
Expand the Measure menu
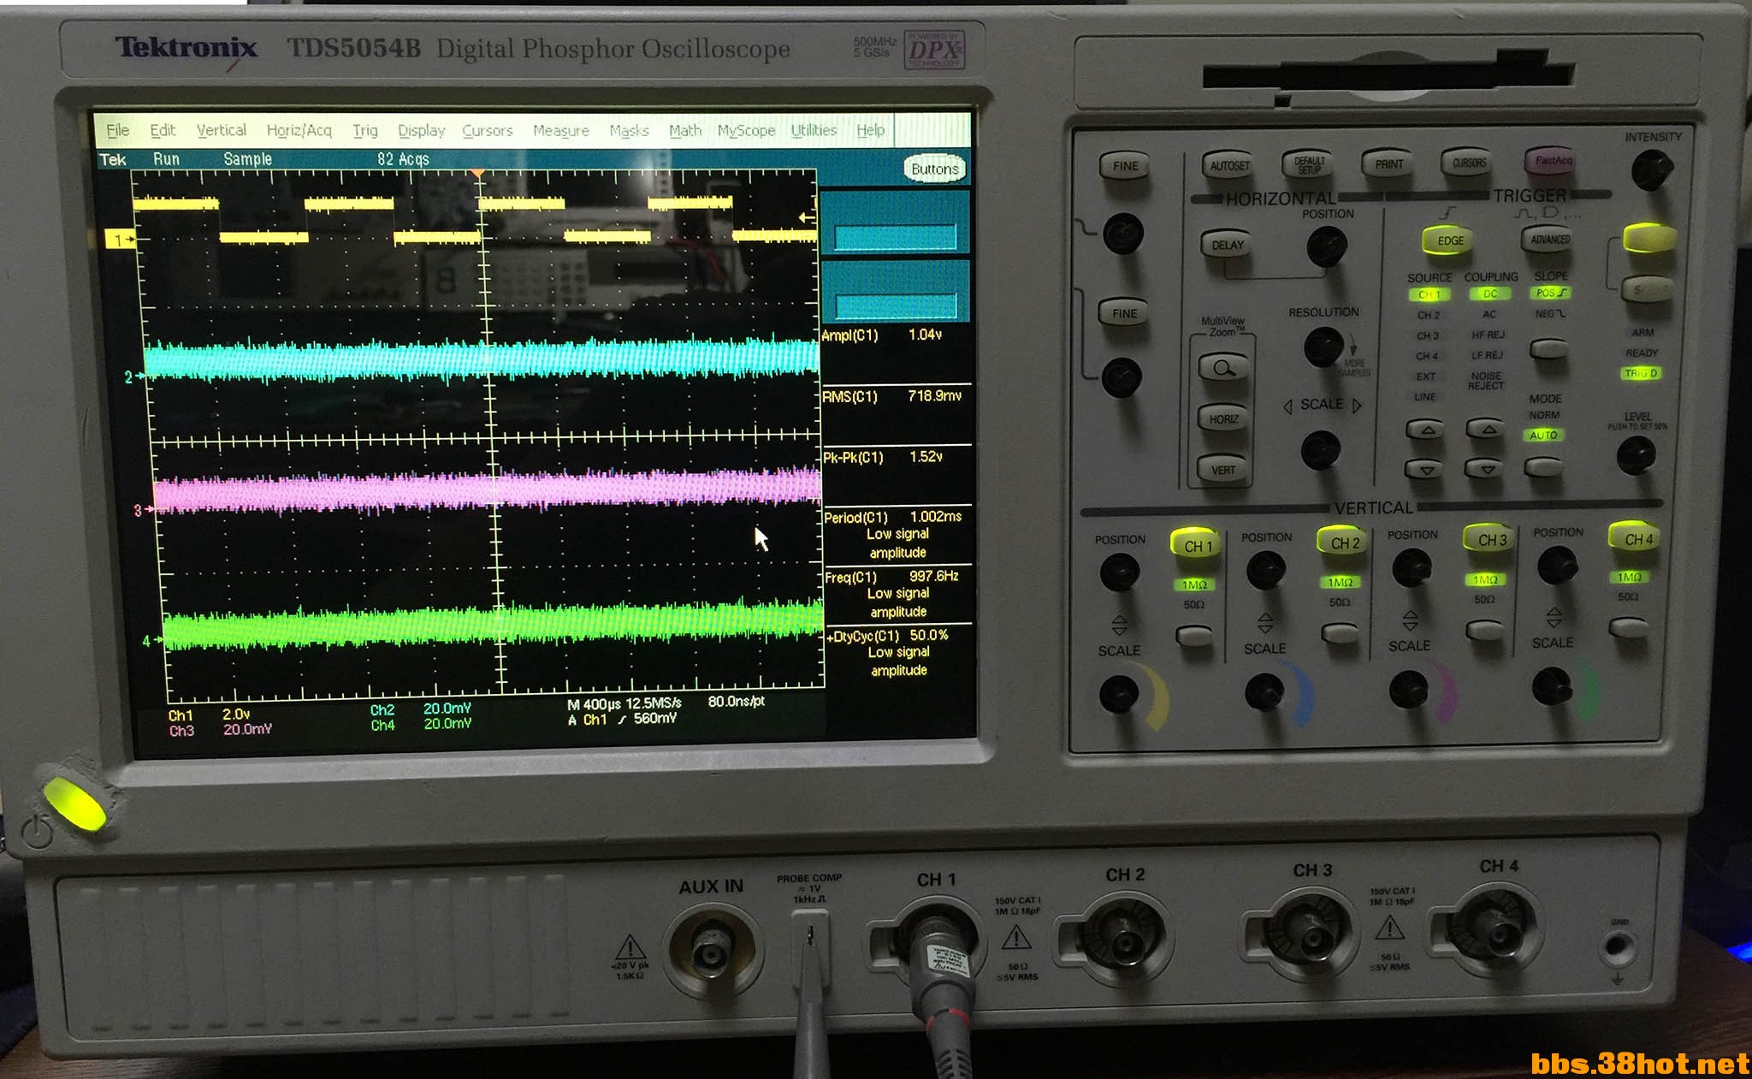point(561,130)
